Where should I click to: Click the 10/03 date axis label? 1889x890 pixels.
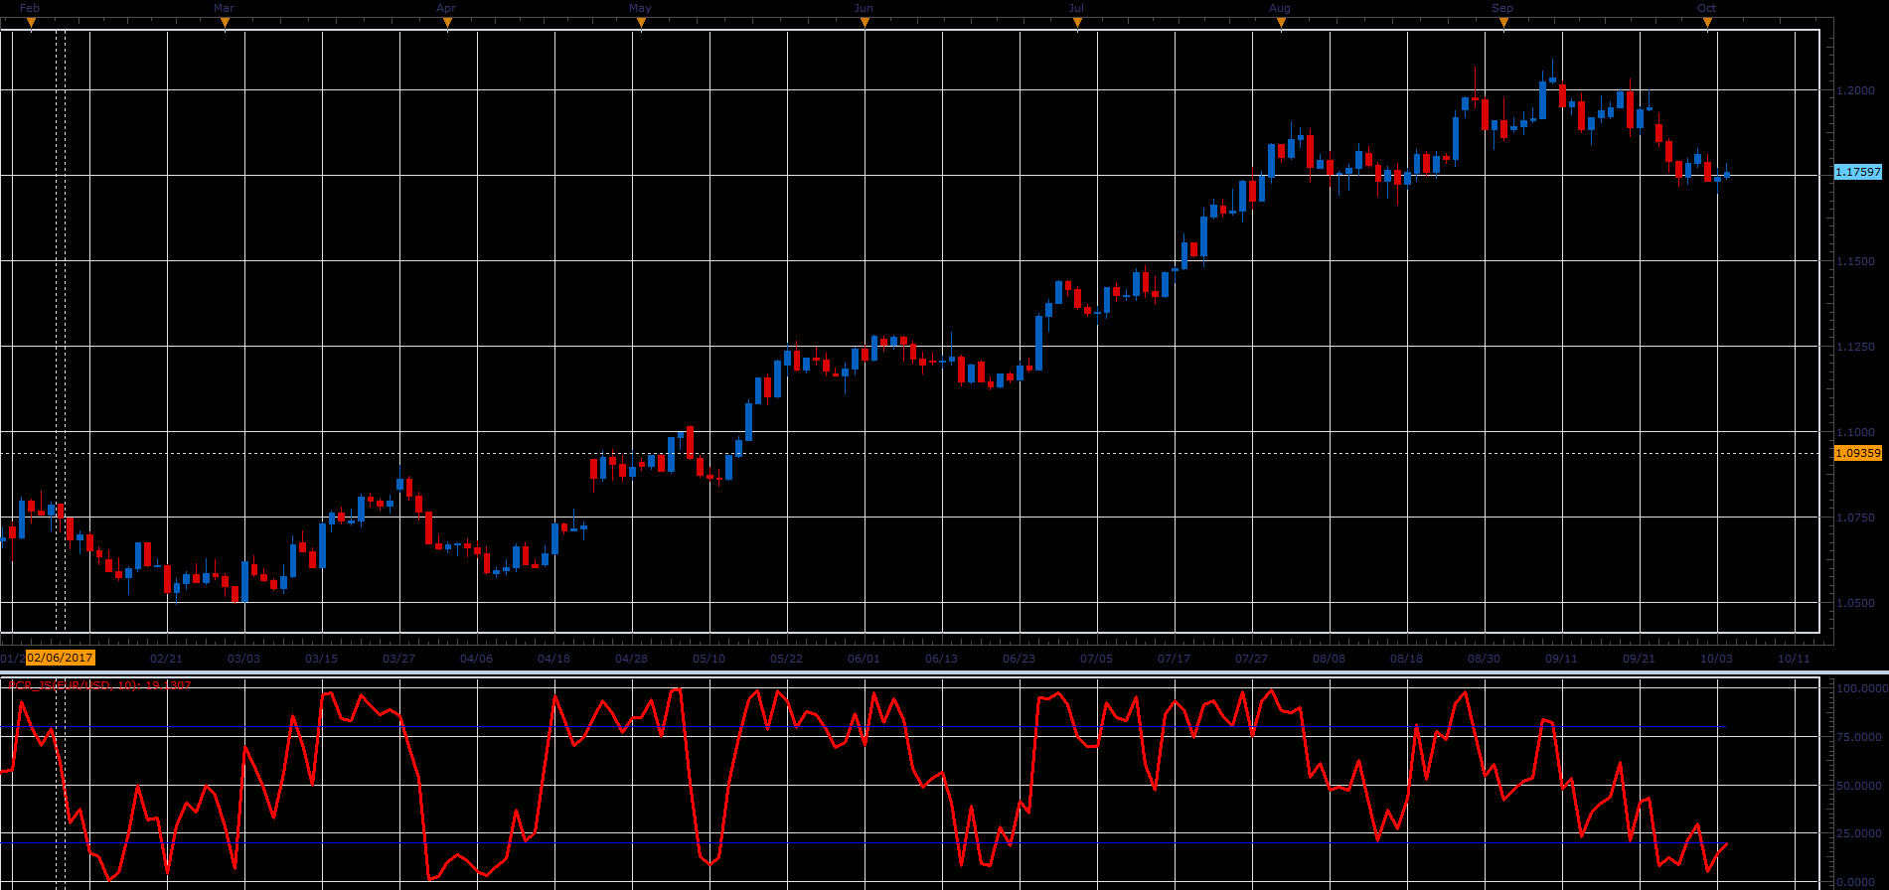click(x=1716, y=659)
